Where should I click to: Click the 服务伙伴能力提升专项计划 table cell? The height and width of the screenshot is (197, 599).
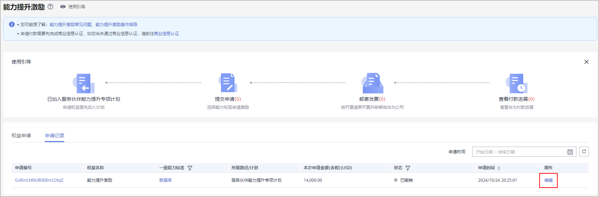click(x=256, y=180)
